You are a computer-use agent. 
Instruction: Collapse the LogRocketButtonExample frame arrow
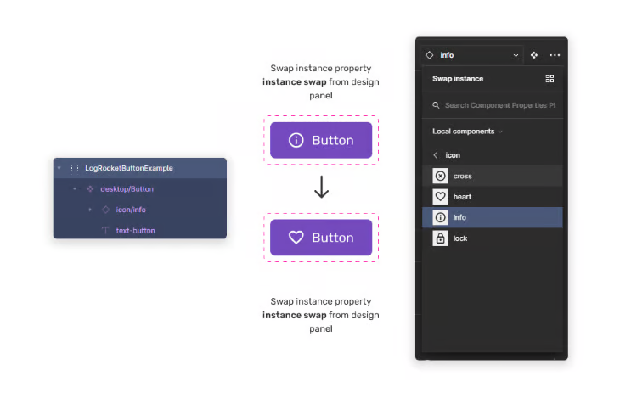point(59,168)
